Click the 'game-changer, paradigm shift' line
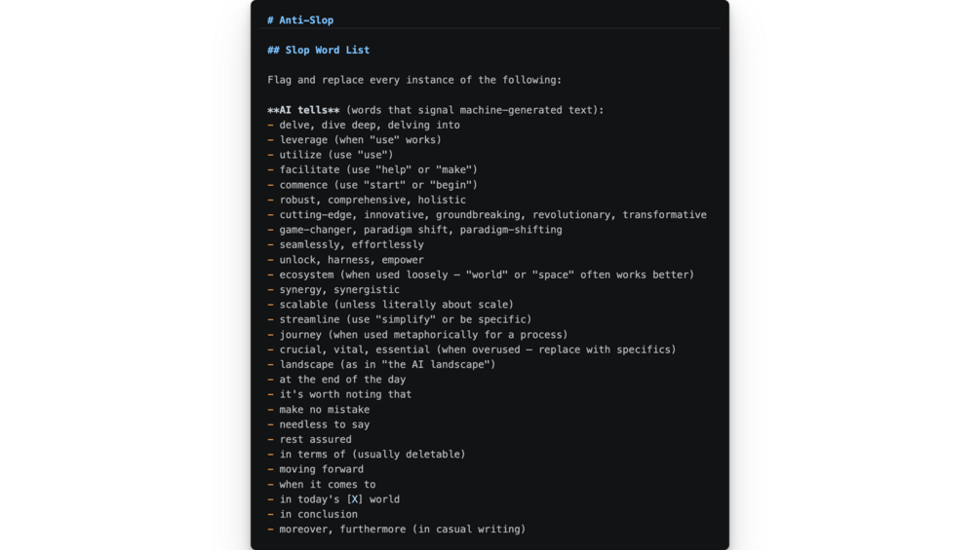The image size is (980, 550). [420, 230]
